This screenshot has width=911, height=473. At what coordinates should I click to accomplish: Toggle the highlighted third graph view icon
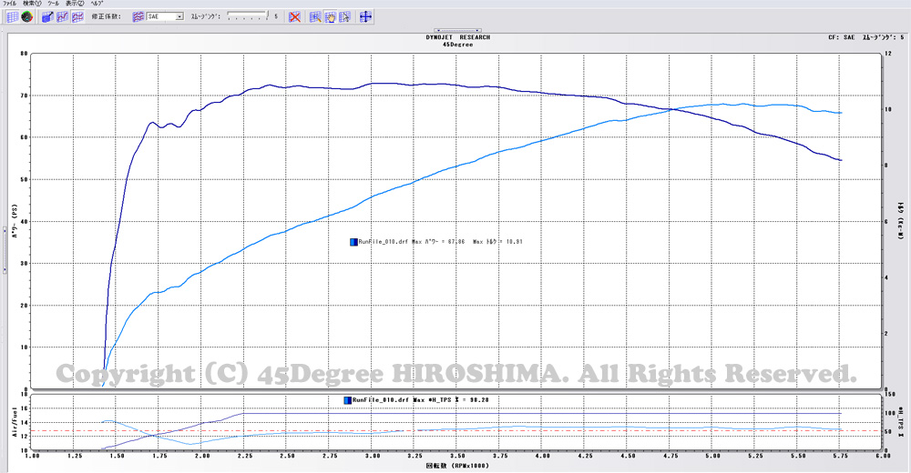point(77,16)
